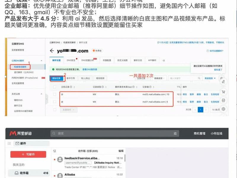Click the floating pencil edit icon
The width and height of the screenshot is (237, 178).
coord(223,82)
